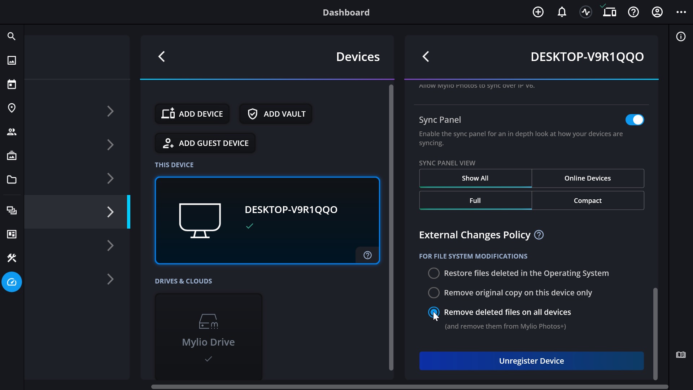
Task: Open the People view icon
Action: tap(12, 132)
